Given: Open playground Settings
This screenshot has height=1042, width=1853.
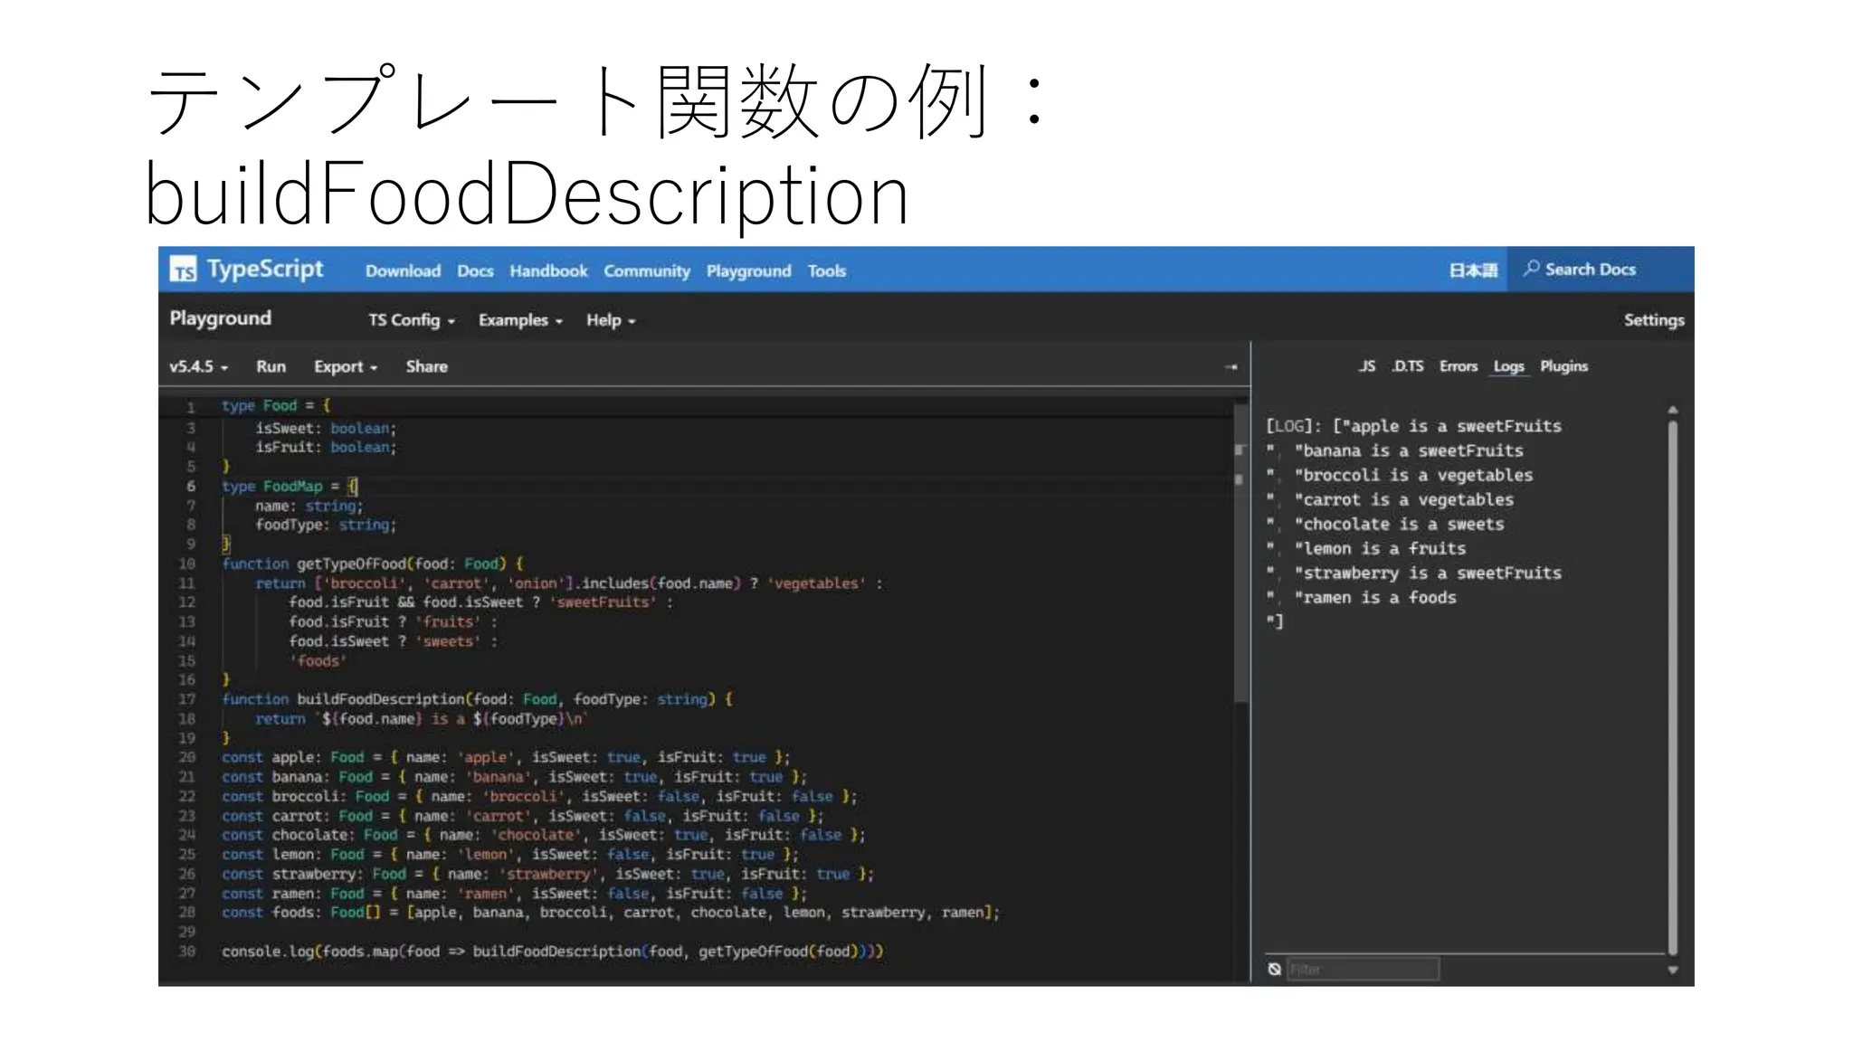Looking at the screenshot, I should 1654,319.
